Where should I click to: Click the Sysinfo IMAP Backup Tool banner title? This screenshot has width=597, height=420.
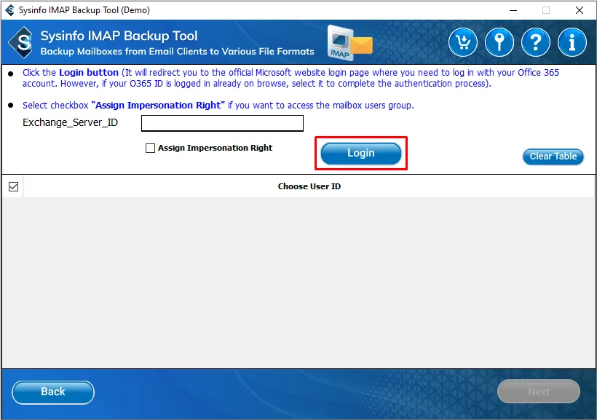tap(119, 36)
